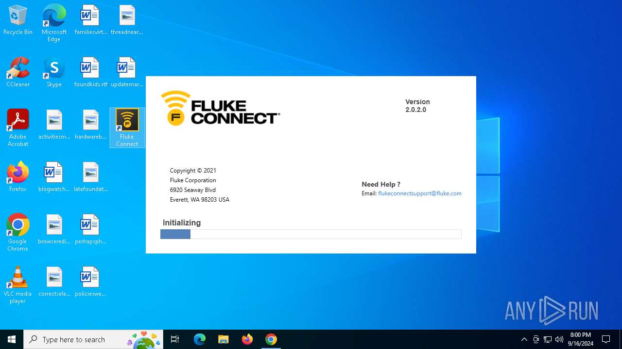Click the '6920 Seaway Blvd' address line
The width and height of the screenshot is (622, 349).
[193, 190]
